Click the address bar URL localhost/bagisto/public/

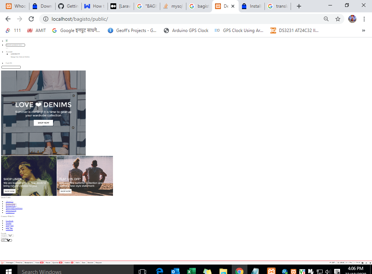(x=80, y=19)
